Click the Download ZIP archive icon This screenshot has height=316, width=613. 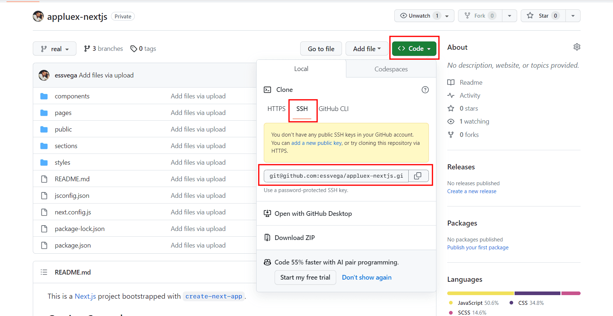tap(267, 237)
